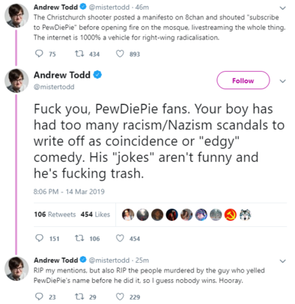Retweet the Christchurch shooter tweet with 434 retweets

tap(79, 54)
